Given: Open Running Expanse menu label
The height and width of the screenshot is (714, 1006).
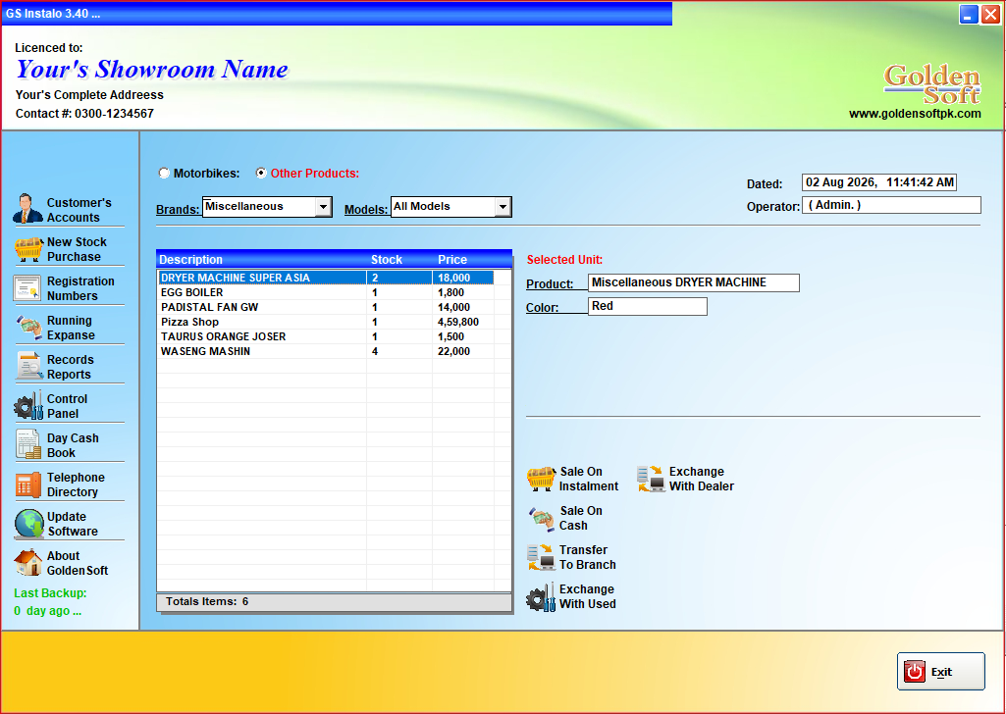Looking at the screenshot, I should coord(71,328).
